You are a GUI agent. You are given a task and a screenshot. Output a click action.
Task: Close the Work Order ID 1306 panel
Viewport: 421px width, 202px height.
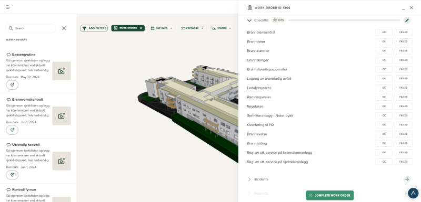(x=412, y=8)
